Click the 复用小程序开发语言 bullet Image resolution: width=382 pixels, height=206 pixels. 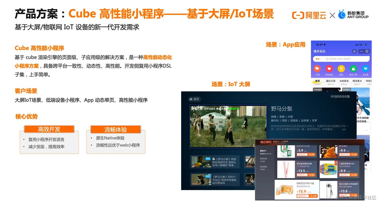(46, 139)
